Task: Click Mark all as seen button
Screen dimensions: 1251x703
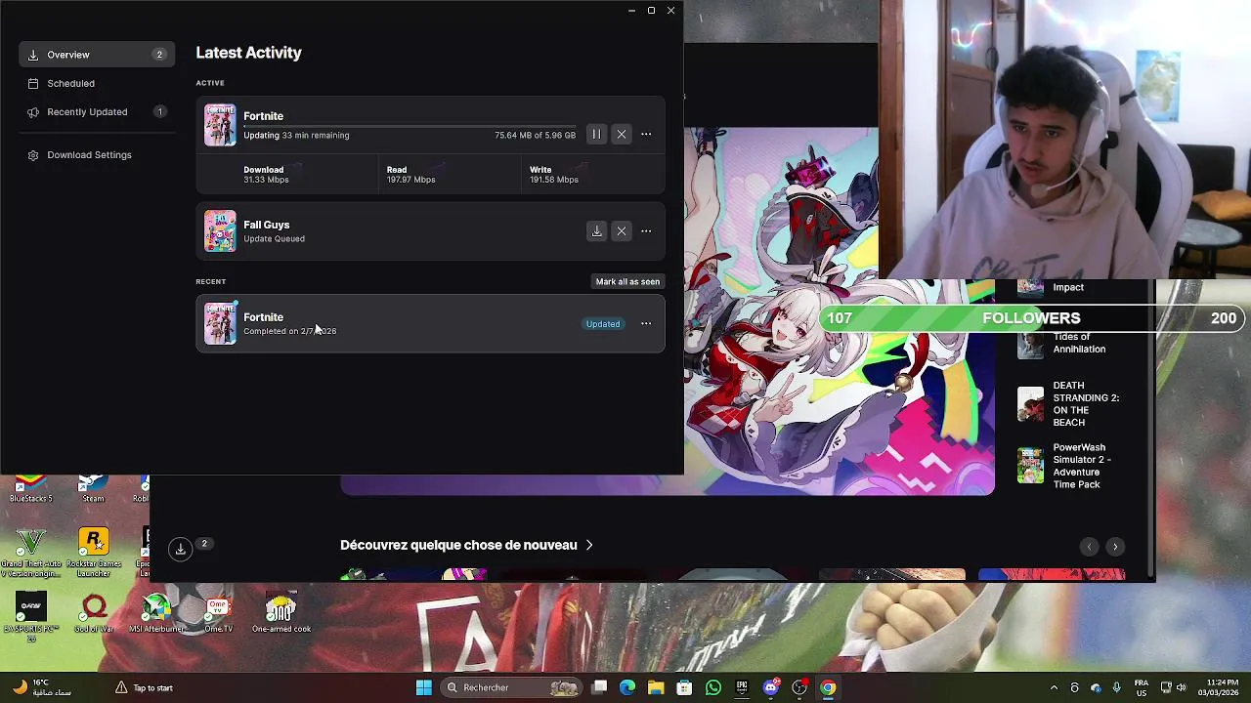Action: coord(627,281)
